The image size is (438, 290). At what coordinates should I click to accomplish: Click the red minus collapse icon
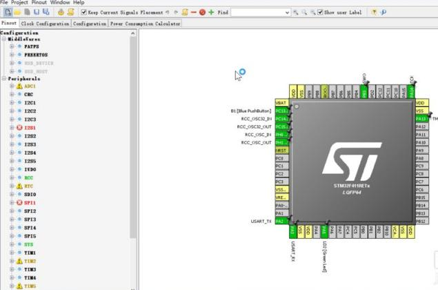[194, 12]
